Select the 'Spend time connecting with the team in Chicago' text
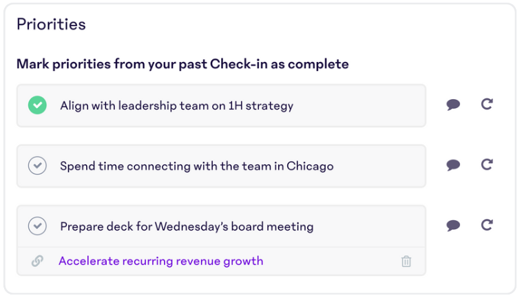522x298 pixels. (x=197, y=166)
